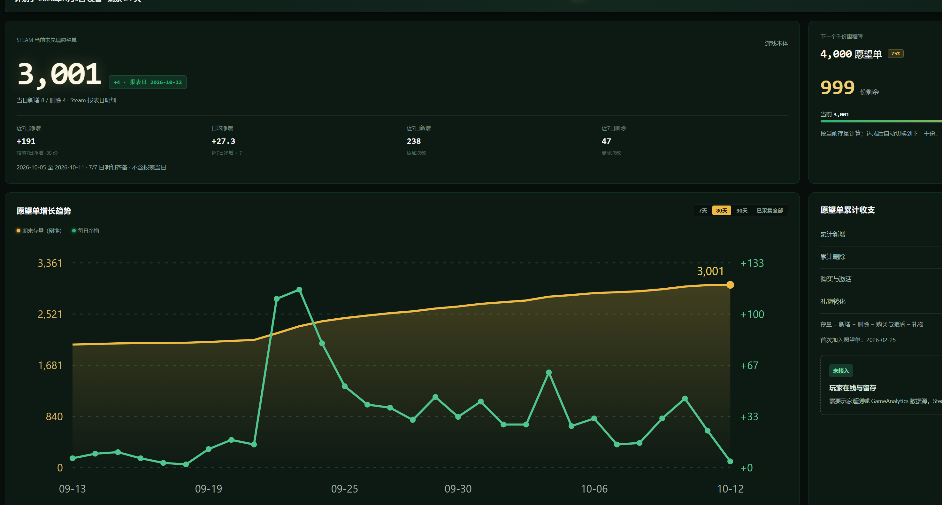Click the 游戏本体 label
Screen dimensions: 942x505
point(776,43)
